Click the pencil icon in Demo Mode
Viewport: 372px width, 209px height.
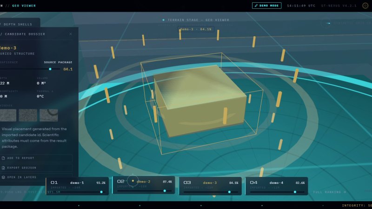pos(256,6)
